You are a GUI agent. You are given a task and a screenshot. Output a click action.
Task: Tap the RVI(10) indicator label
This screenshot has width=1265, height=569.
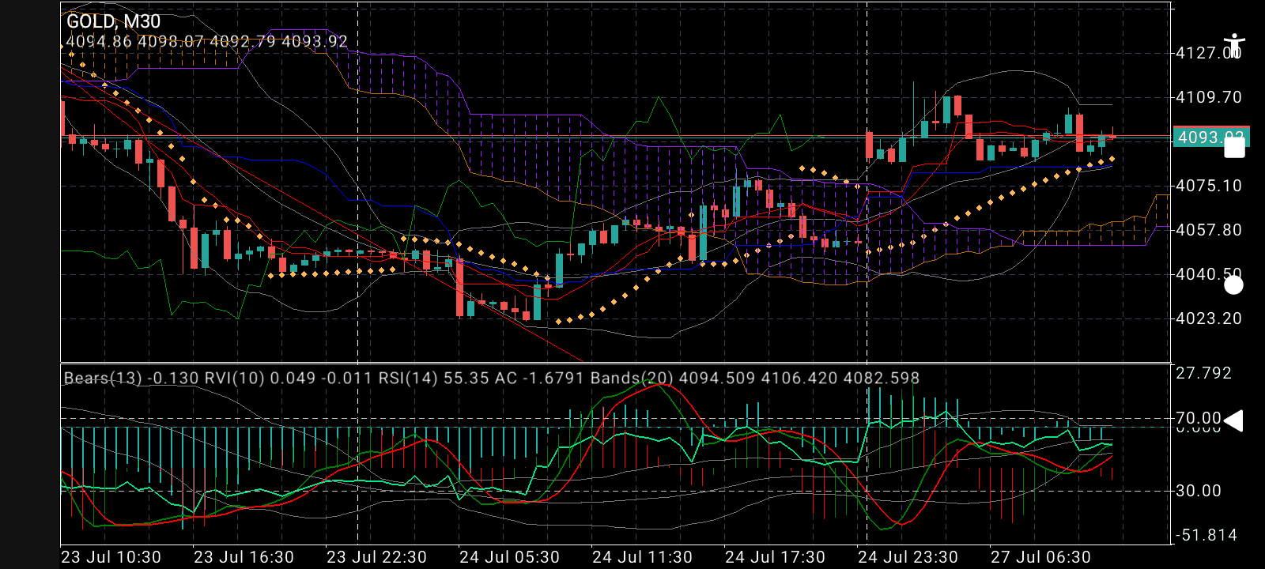289,378
